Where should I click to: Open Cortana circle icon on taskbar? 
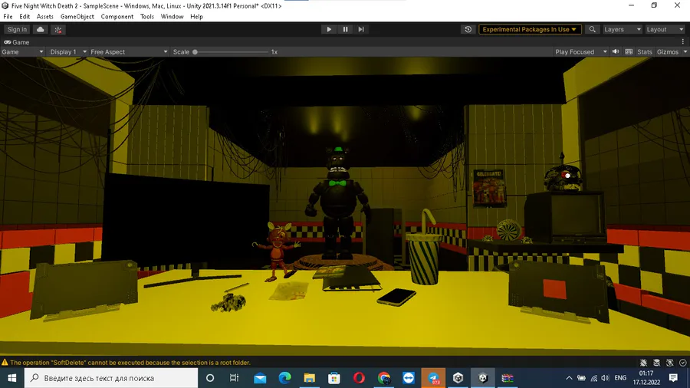click(x=210, y=378)
